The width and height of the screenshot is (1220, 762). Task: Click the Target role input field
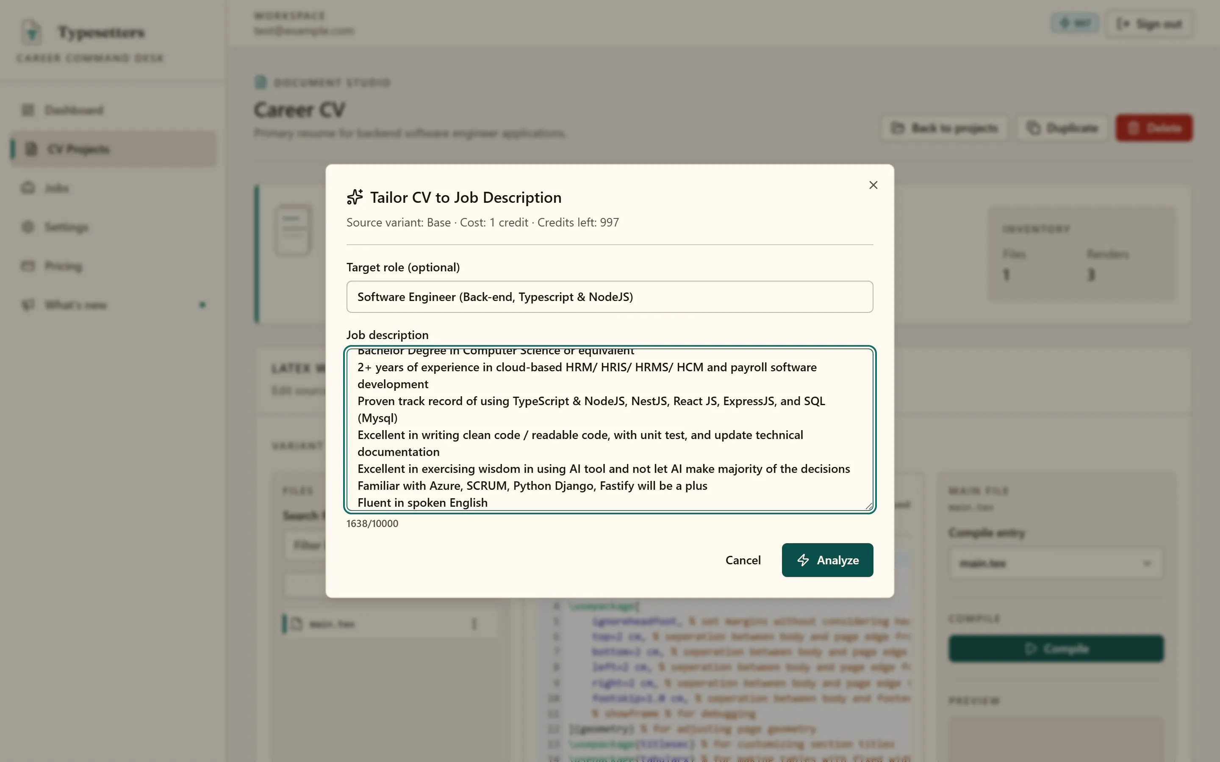(610, 297)
